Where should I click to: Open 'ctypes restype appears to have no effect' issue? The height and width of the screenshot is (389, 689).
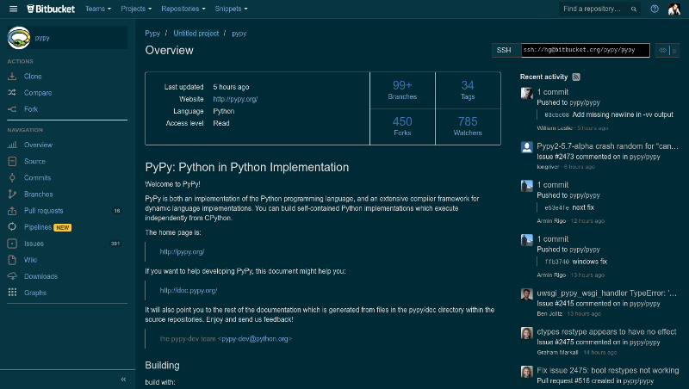(x=606, y=332)
